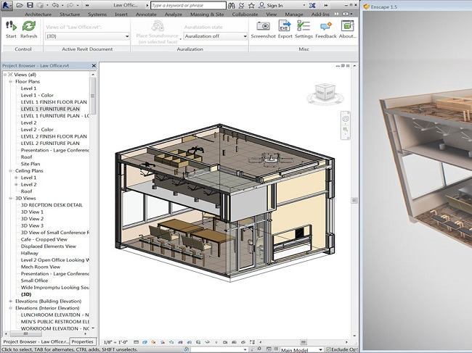Click Place Soundsource button
The height and width of the screenshot is (353, 472).
pos(157,32)
